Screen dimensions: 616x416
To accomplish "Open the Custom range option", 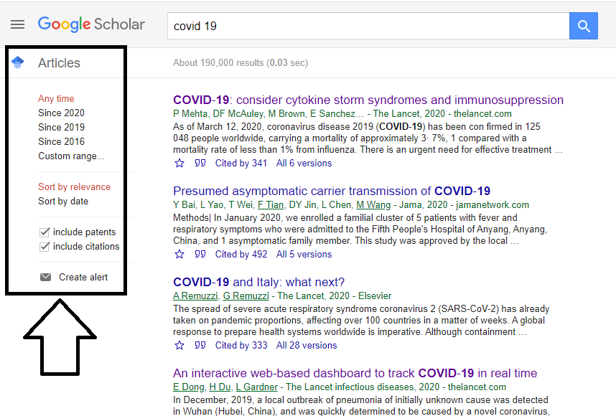I will coord(71,156).
